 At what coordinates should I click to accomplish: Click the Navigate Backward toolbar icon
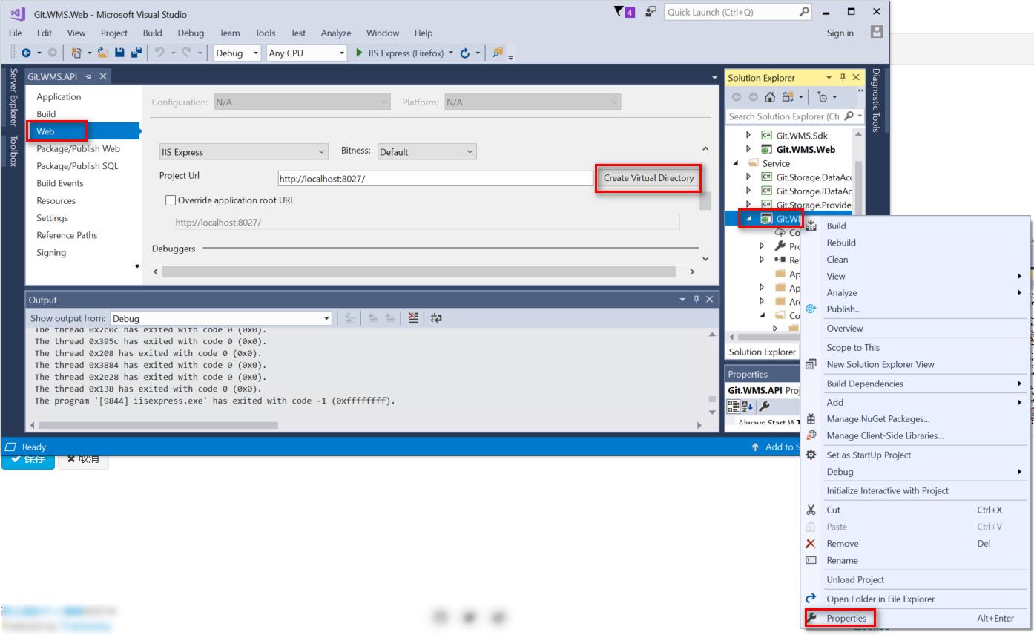(26, 53)
